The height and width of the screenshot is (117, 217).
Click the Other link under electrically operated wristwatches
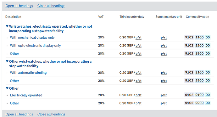pos(14,53)
